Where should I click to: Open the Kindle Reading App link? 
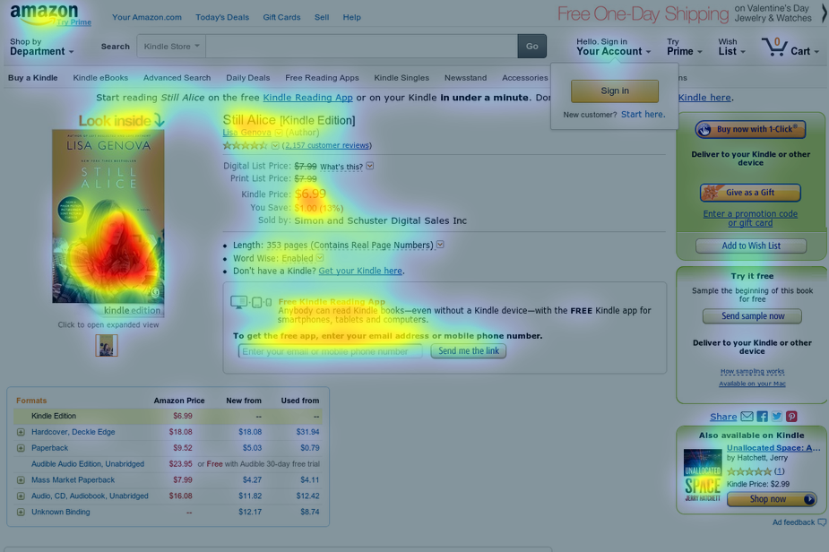coord(307,98)
